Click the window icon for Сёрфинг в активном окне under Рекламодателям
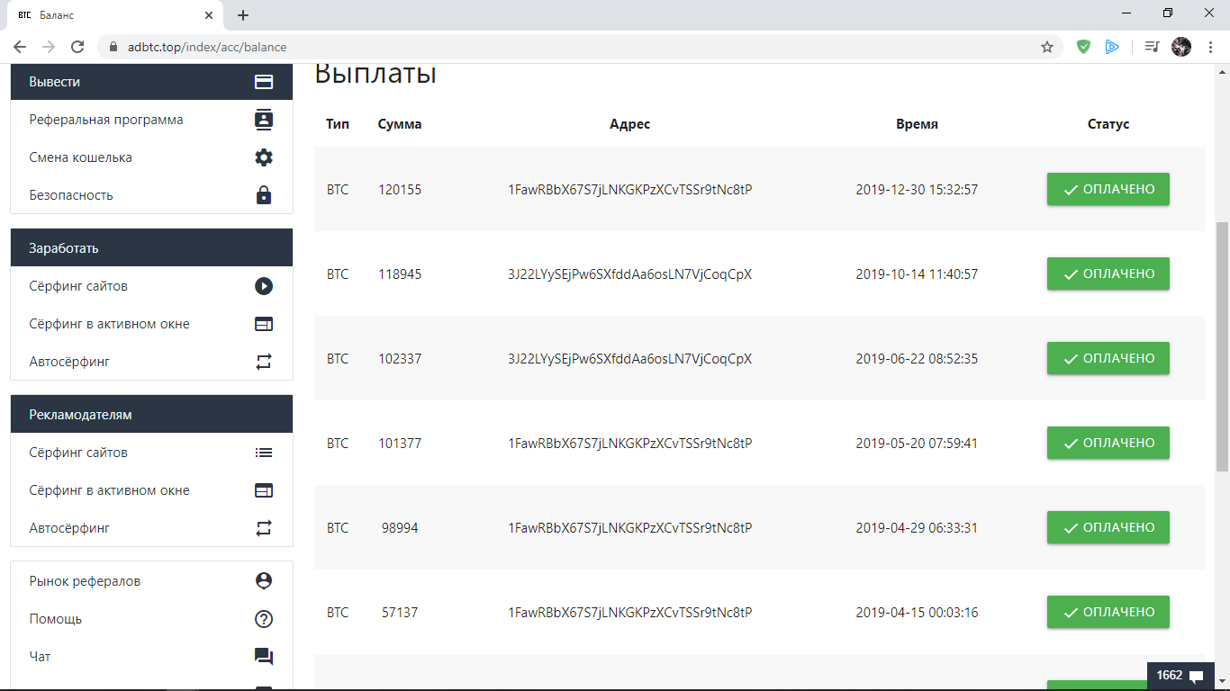This screenshot has width=1230, height=691. pos(264,490)
